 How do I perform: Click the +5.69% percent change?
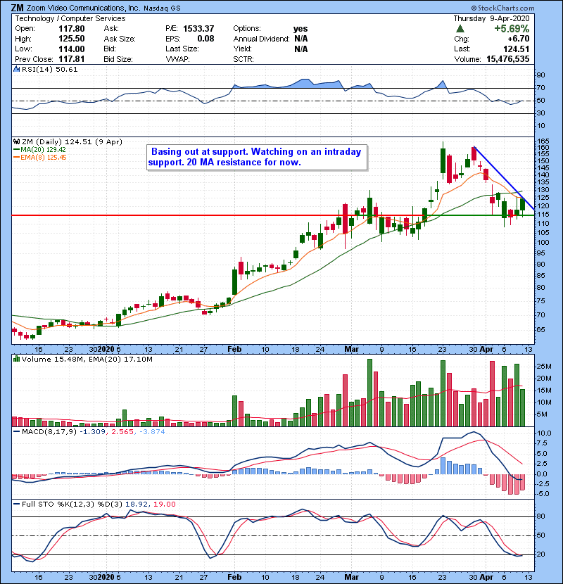[512, 29]
